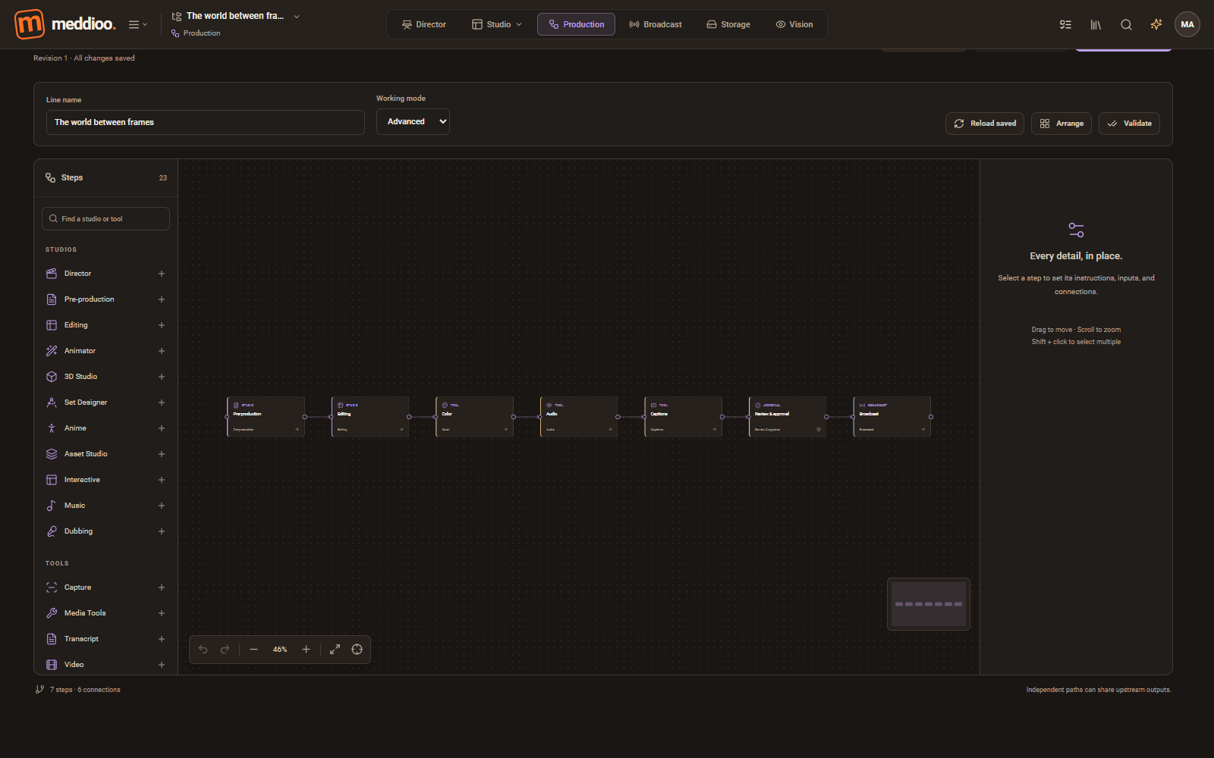This screenshot has height=758, width=1214.
Task: Open the Working mode Advanced dropdown
Action: click(x=413, y=121)
